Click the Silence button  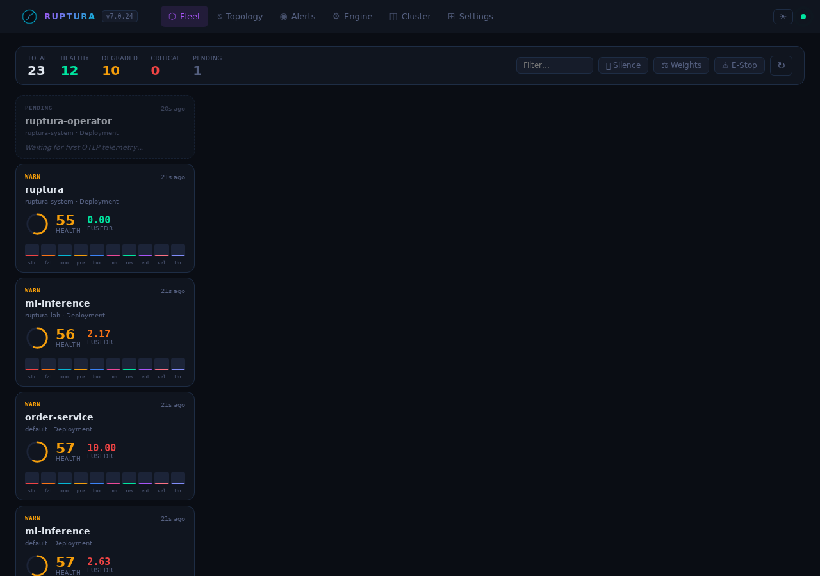pyautogui.click(x=623, y=65)
